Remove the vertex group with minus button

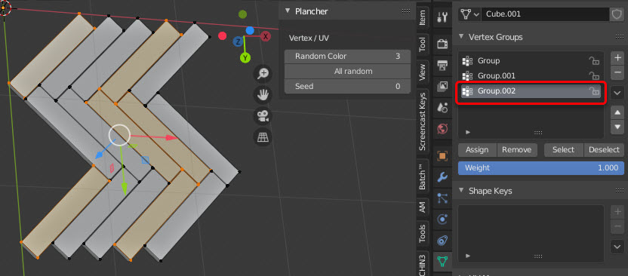tap(617, 73)
